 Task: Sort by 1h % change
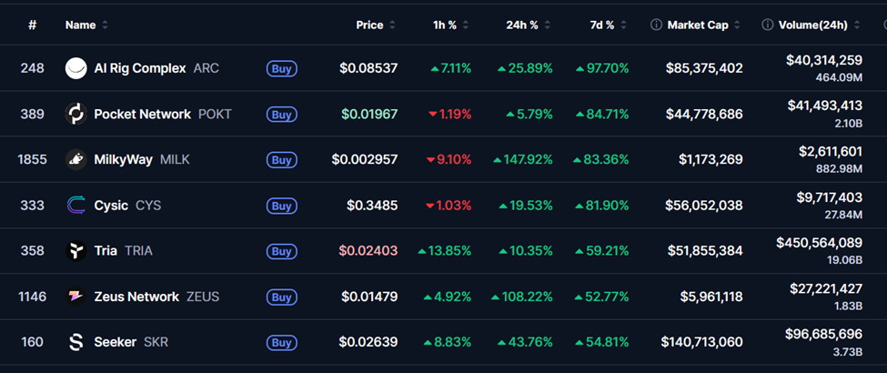pyautogui.click(x=445, y=25)
